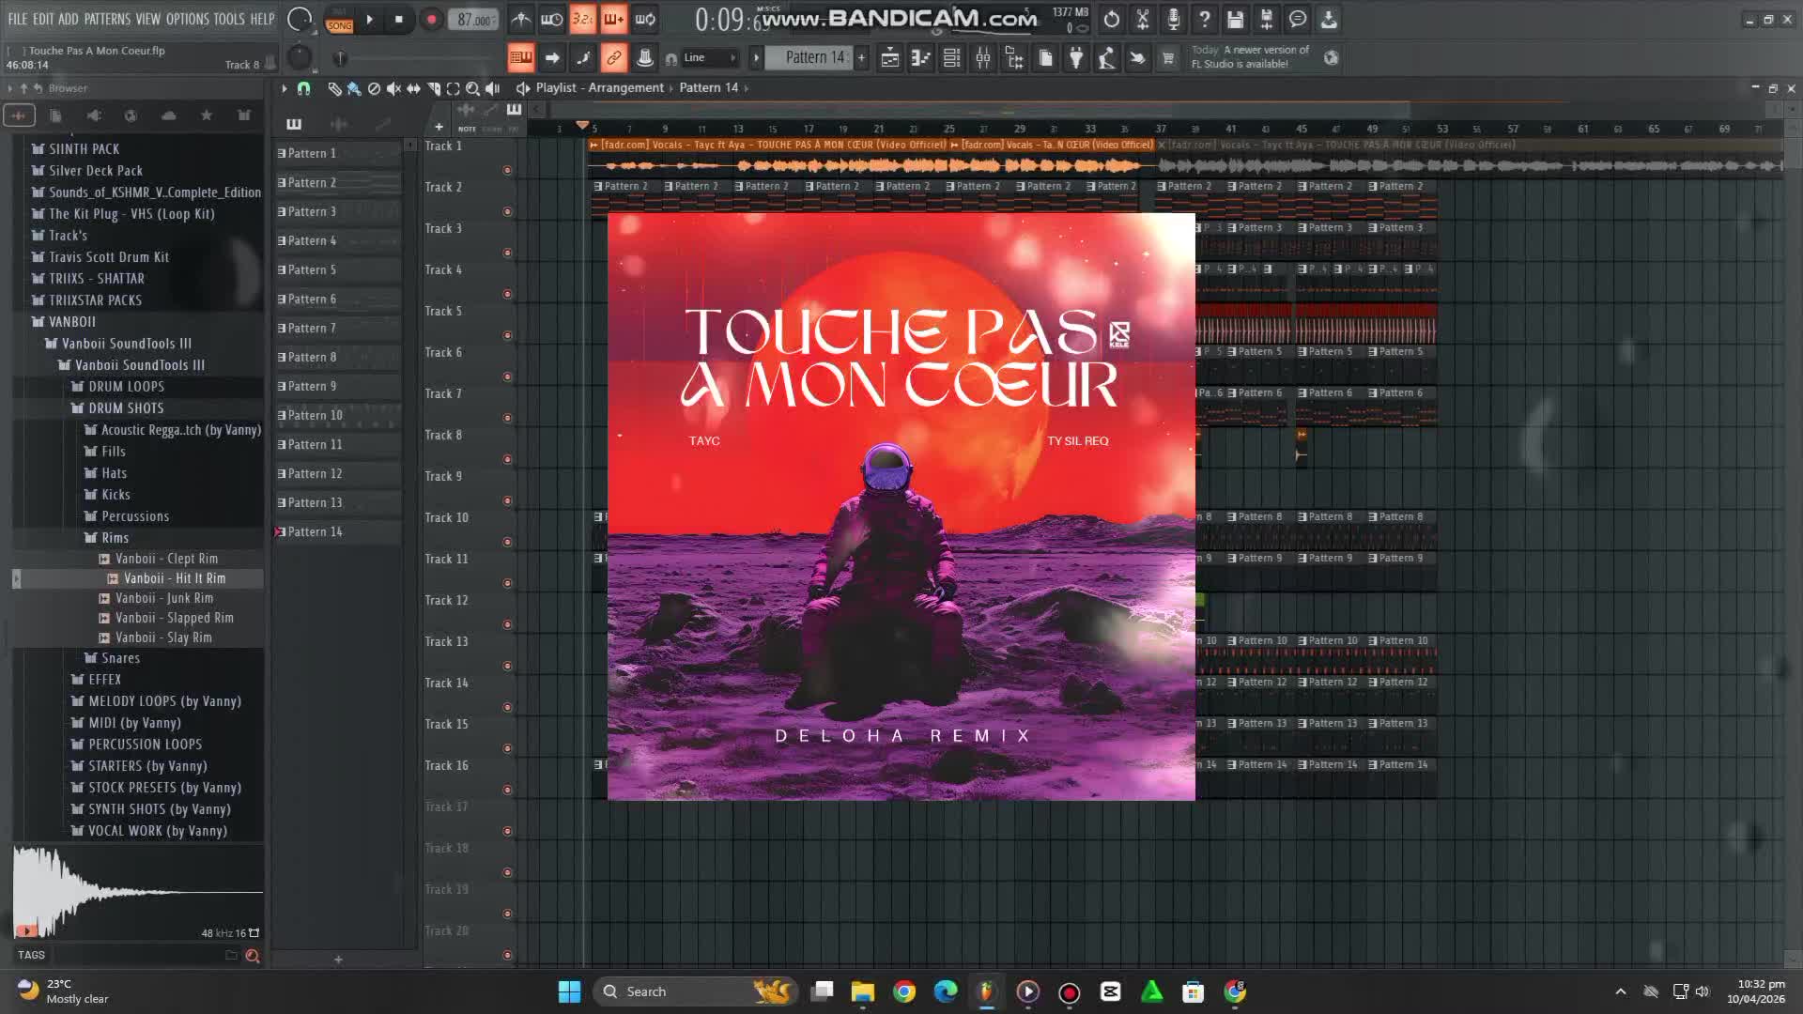Open the FILE menu

pyautogui.click(x=18, y=19)
